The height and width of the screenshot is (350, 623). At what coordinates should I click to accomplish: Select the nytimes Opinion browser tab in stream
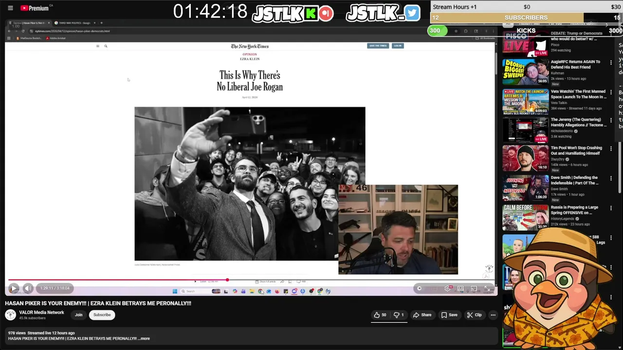[29, 23]
